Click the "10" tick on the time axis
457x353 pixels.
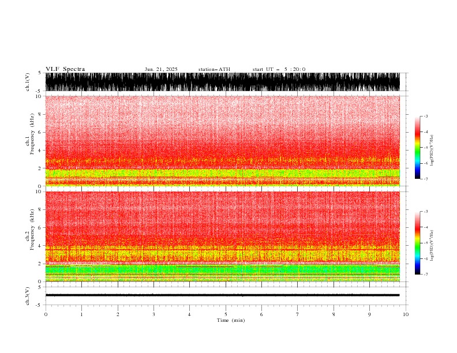click(x=406, y=314)
